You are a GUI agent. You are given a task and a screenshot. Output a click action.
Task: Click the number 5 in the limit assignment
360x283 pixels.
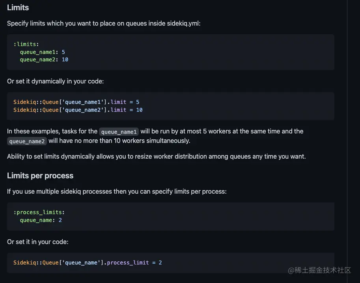pos(138,102)
